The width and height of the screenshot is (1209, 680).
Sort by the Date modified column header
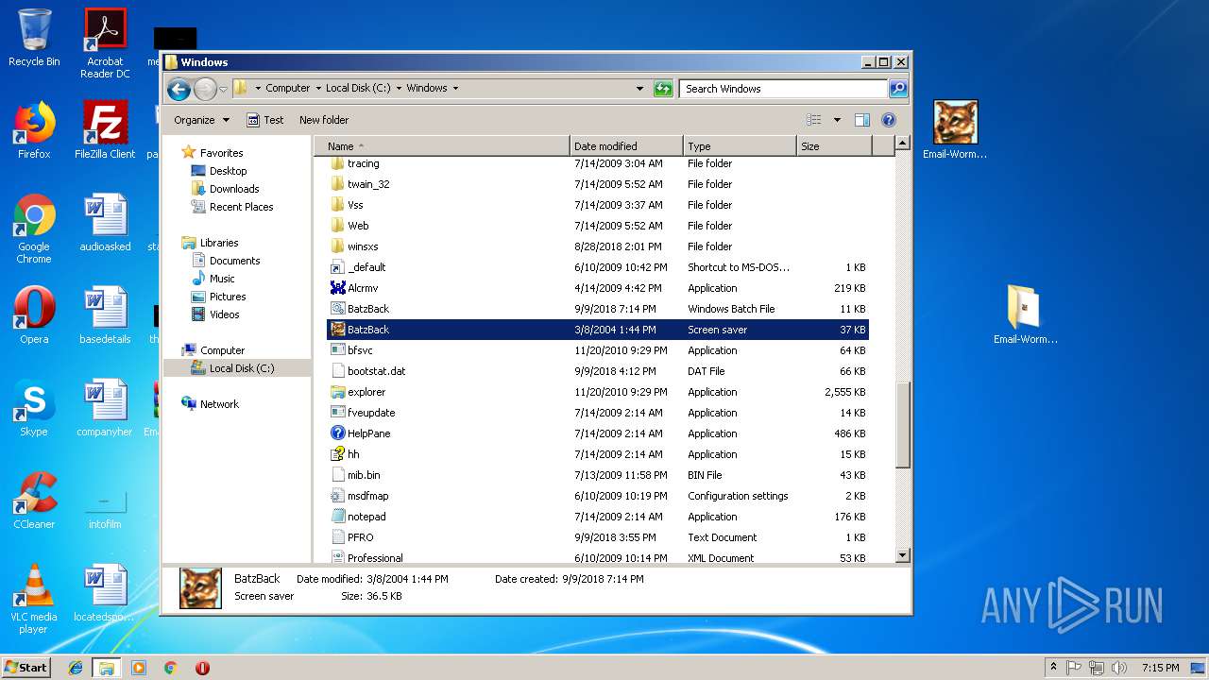click(626, 146)
